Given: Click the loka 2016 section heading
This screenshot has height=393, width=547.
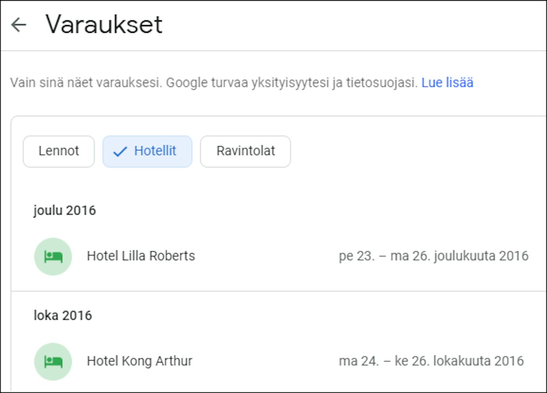Looking at the screenshot, I should point(63,315).
